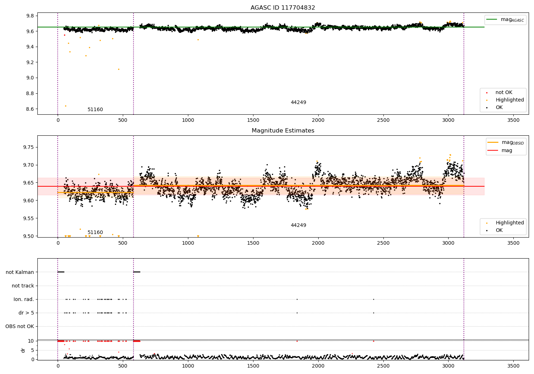Viewport: 534px width, 374px height.
Task: Click the y-axis tick label 9.65
Action: [x=29, y=183]
